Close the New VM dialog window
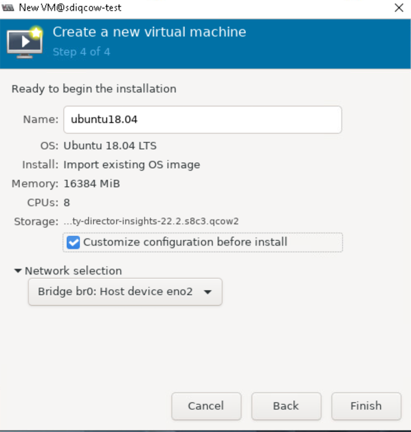 pyautogui.click(x=399, y=8)
